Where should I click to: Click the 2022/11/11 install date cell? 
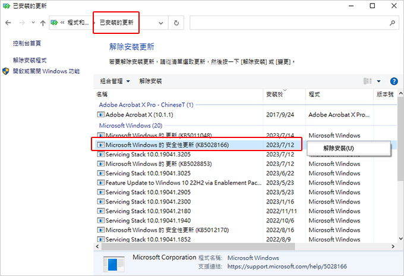click(x=282, y=211)
